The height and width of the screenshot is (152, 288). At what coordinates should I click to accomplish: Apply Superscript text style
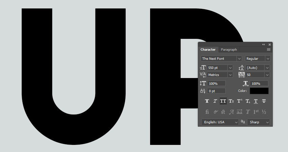point(240,101)
